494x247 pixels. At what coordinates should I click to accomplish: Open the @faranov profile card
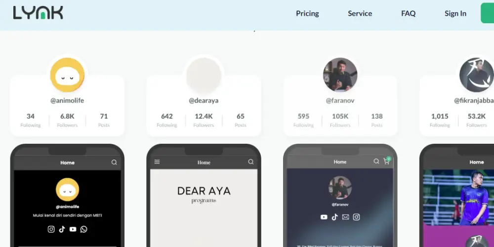point(340,105)
